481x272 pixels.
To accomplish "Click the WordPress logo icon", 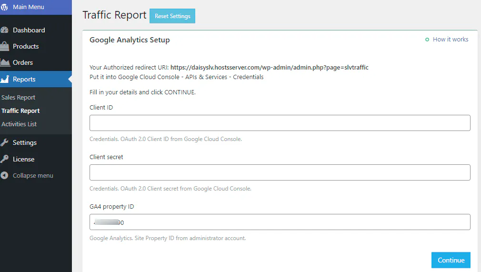I will [x=5, y=7].
